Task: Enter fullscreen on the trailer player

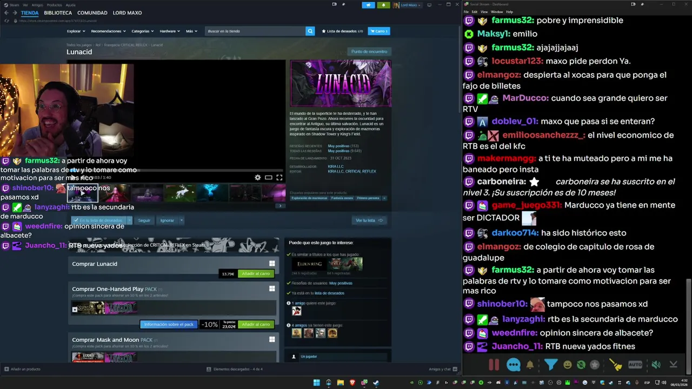Action: [x=279, y=177]
